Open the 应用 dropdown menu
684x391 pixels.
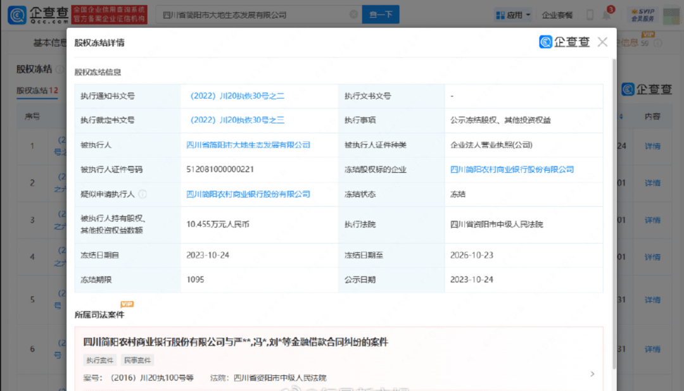(x=513, y=15)
